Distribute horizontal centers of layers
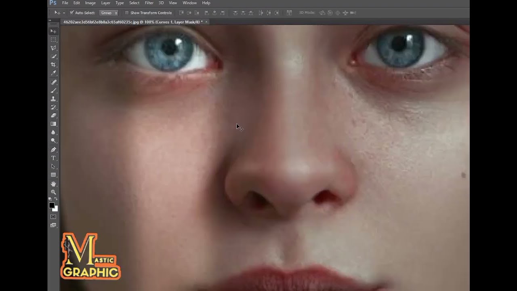Image resolution: width=517 pixels, height=291 pixels. pos(269,13)
